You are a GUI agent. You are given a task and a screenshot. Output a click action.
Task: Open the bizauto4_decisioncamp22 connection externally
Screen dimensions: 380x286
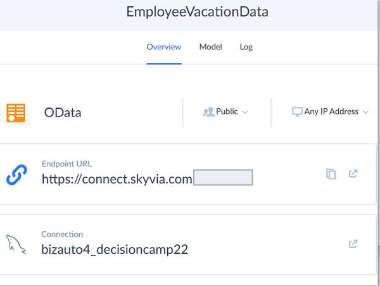pyautogui.click(x=353, y=244)
